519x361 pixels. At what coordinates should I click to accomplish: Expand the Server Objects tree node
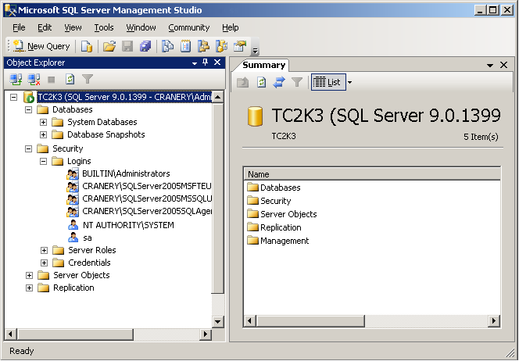click(29, 275)
